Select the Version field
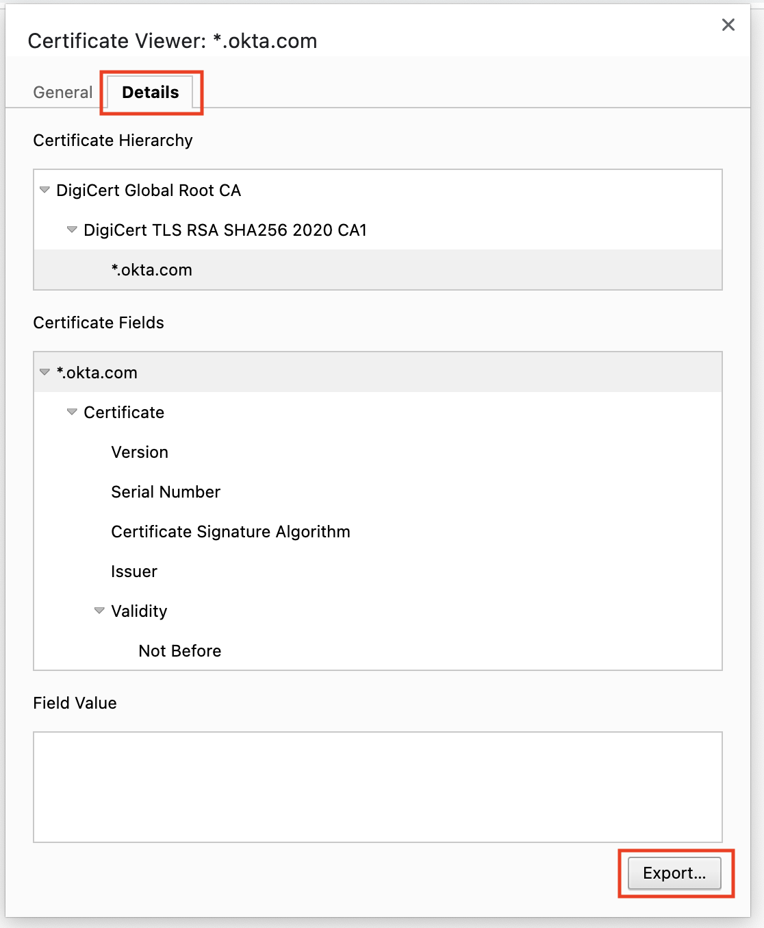 coord(140,452)
